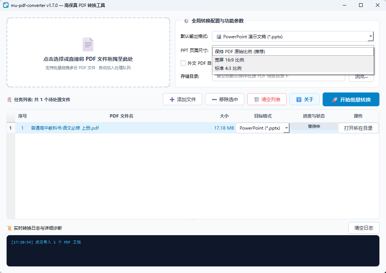Click the PDF drop zone to select files
Image resolution: width=386 pixels, height=273 pixels.
[x=88, y=52]
